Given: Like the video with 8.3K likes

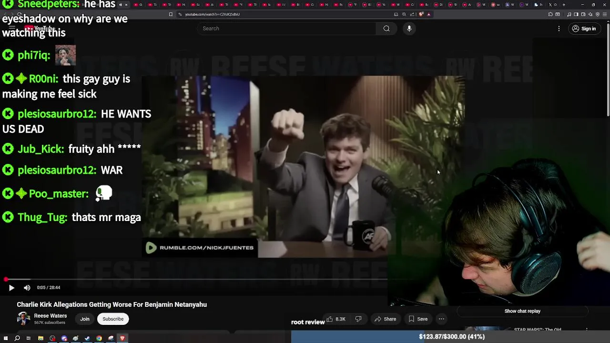Looking at the screenshot, I should click(x=335, y=319).
